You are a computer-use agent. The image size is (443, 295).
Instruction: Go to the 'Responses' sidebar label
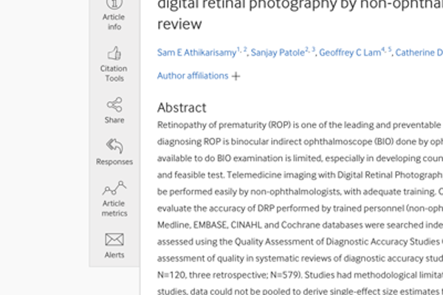pos(114,162)
